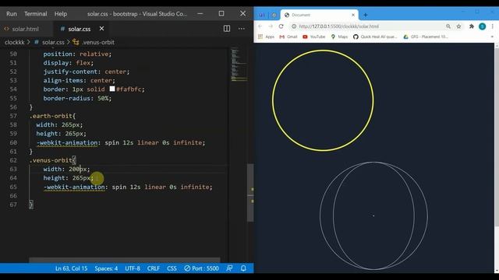
Task: Open the Run menu in VS Code
Action: coord(12,14)
